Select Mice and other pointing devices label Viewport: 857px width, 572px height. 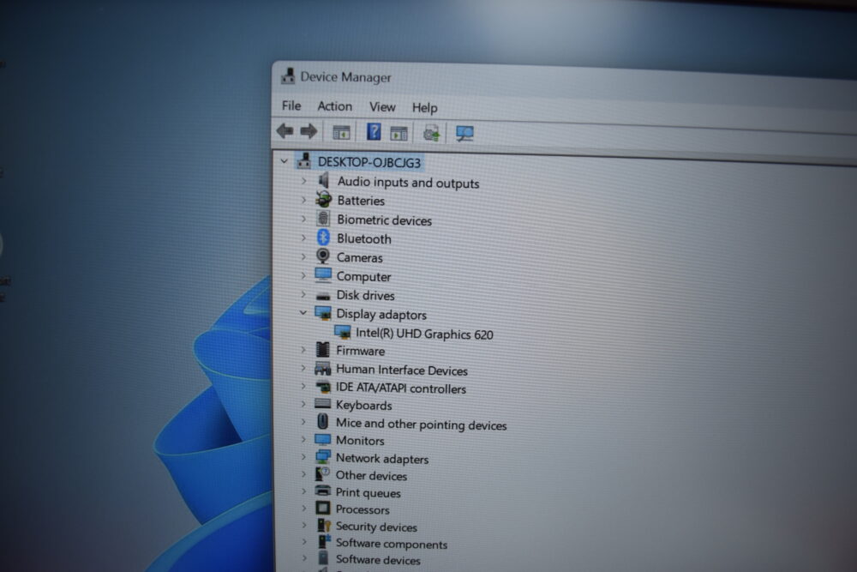click(x=421, y=424)
